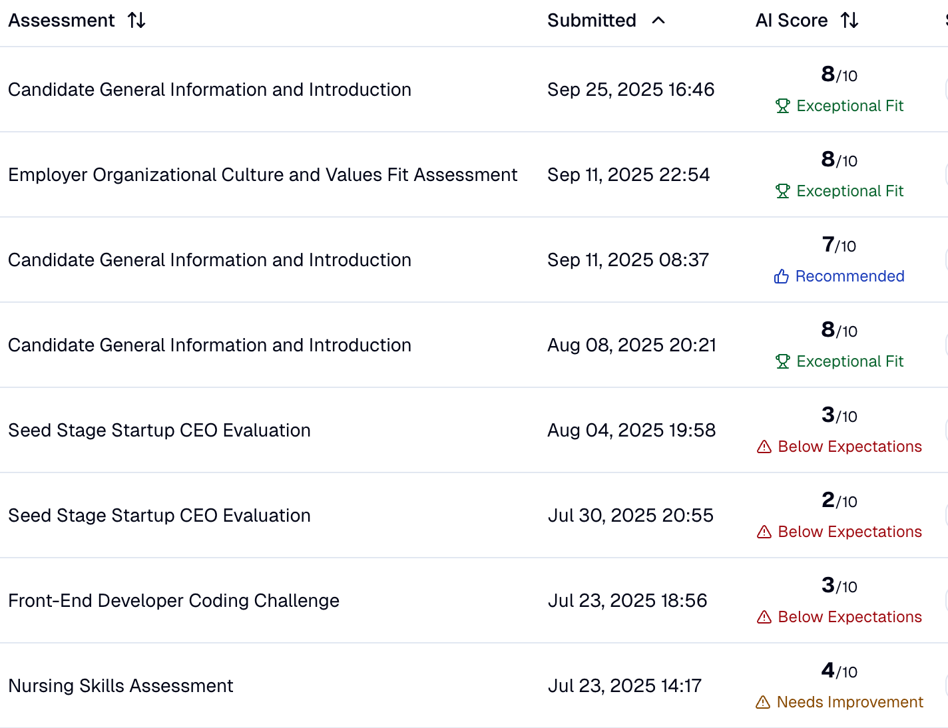Select the trophy icon beside Employer Organizational Culture row
The height and width of the screenshot is (728, 948).
[x=782, y=191]
